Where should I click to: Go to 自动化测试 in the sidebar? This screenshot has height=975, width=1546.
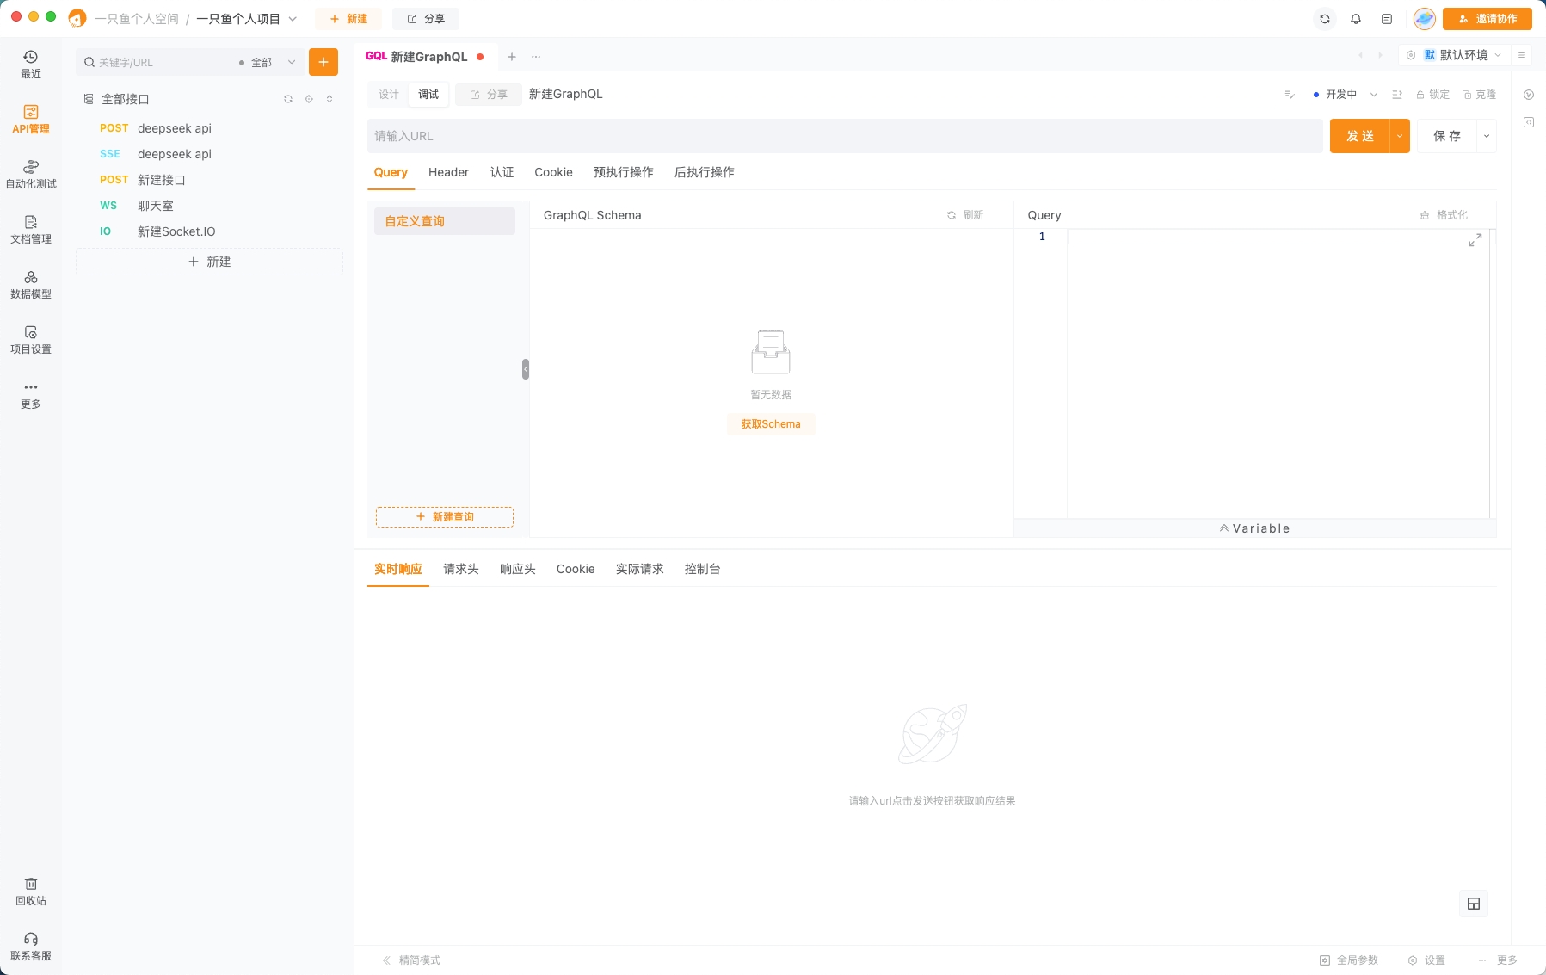click(x=31, y=175)
